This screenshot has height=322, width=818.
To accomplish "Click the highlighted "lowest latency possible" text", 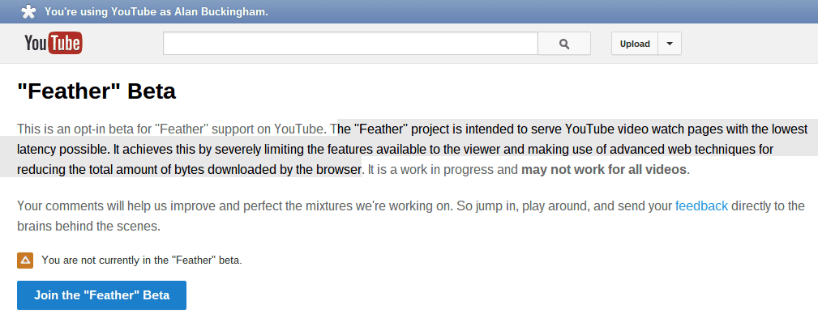I will click(x=412, y=139).
